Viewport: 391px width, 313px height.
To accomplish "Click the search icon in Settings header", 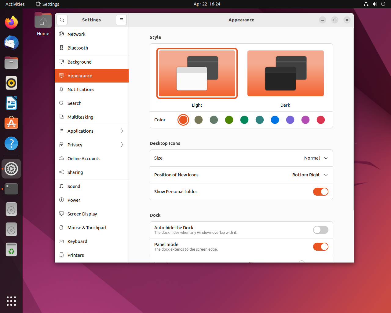I will tap(62, 20).
